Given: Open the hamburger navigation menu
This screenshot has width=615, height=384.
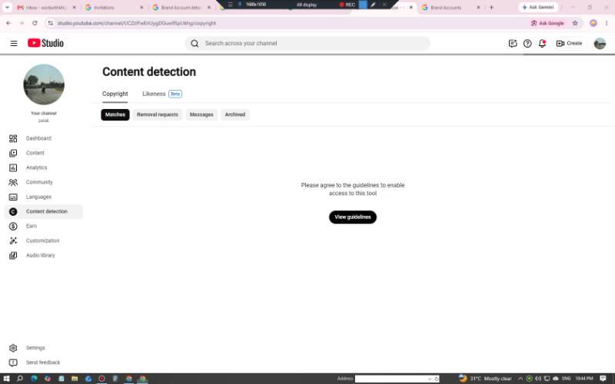Looking at the screenshot, I should 14,44.
